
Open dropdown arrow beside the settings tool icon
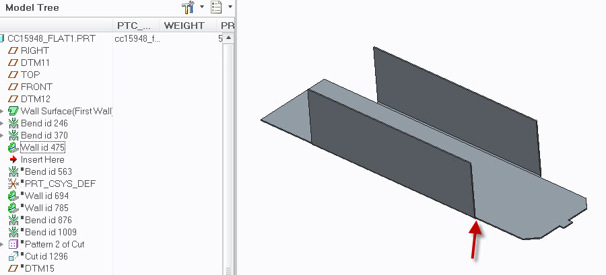(x=202, y=7)
